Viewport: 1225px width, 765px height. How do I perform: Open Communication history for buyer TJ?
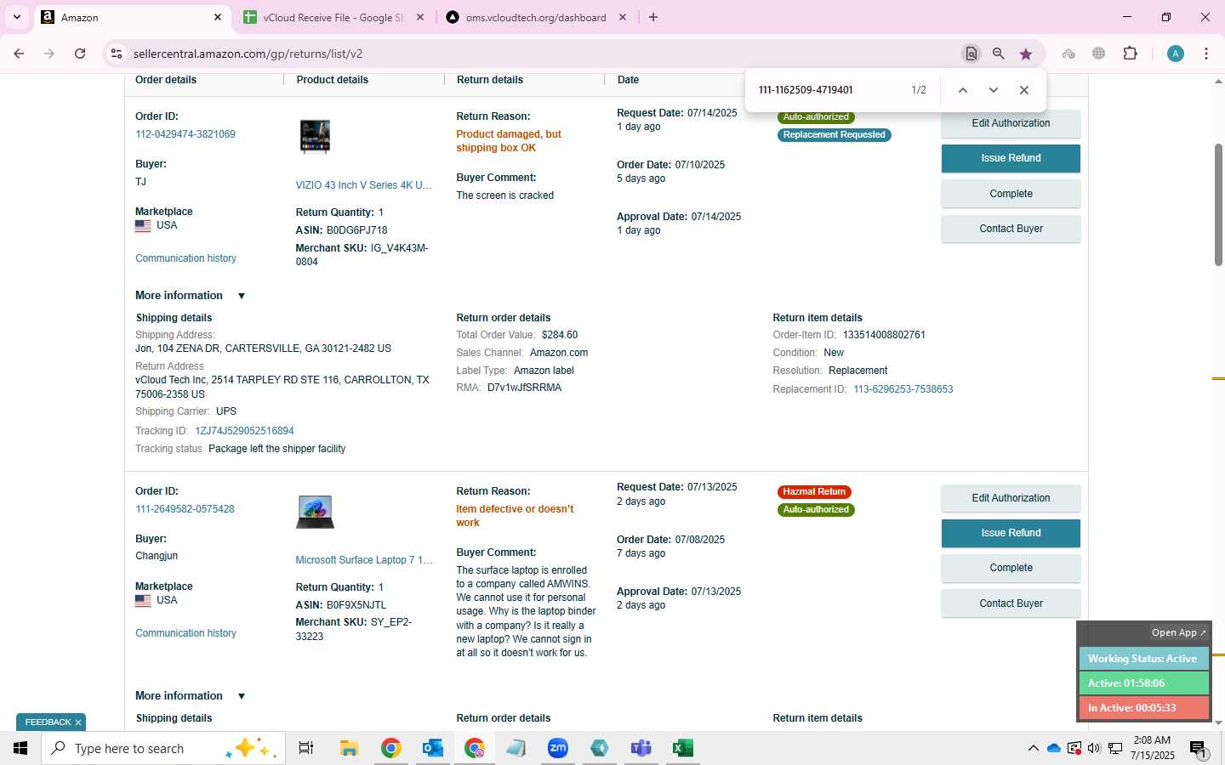pos(185,258)
